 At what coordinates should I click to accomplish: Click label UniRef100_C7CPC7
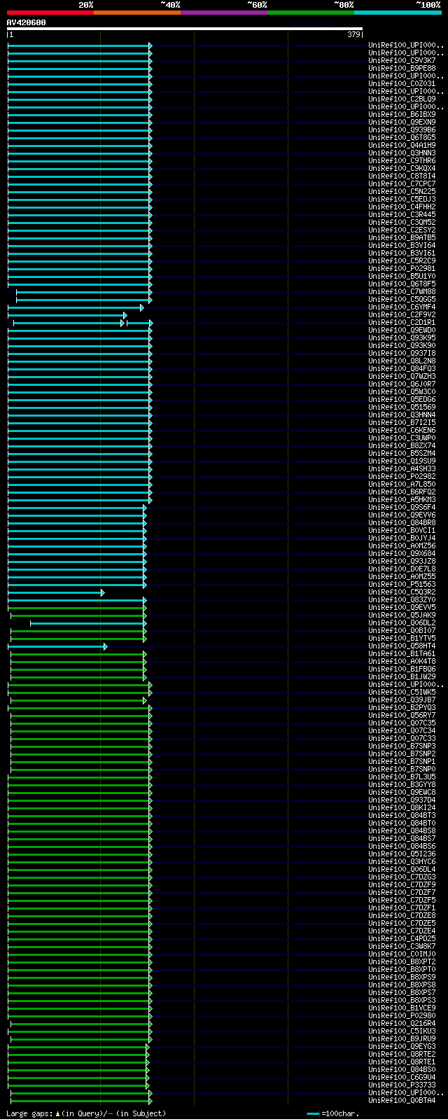click(402, 184)
